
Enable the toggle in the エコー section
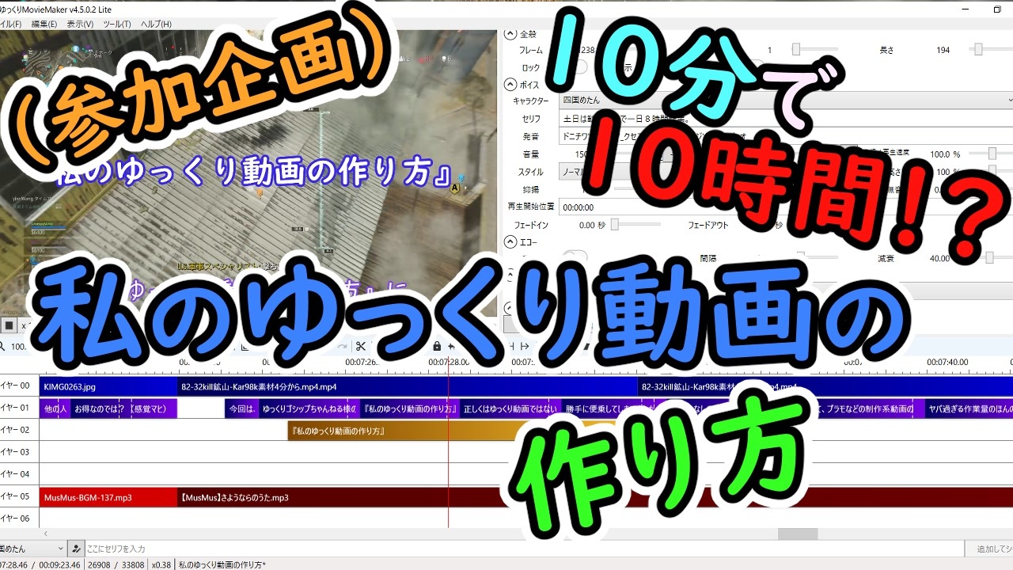[x=577, y=254]
